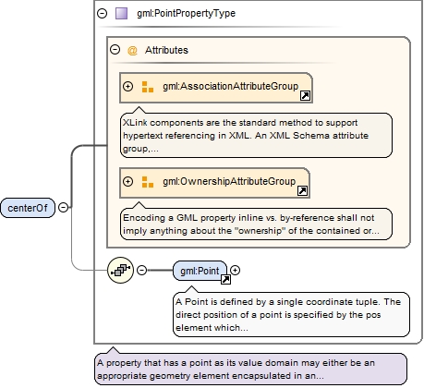Select the centerOf element node
The width and height of the screenshot is (424, 388).
[x=28, y=208]
